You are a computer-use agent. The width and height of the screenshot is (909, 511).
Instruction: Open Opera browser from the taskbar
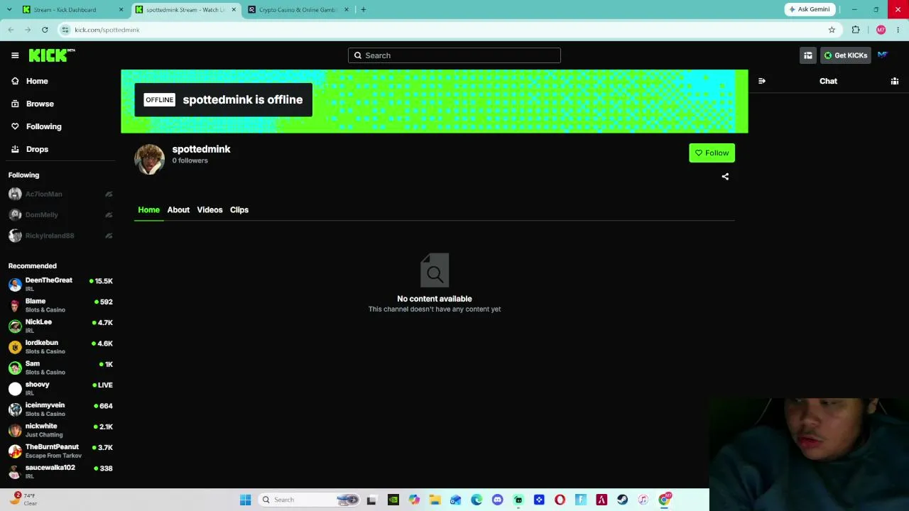pos(560,500)
